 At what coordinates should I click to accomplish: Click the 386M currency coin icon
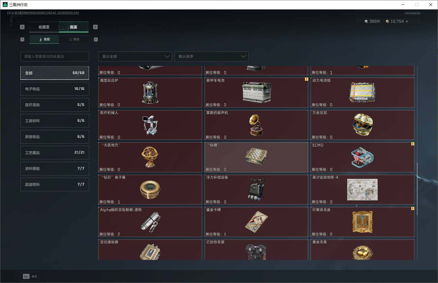[366, 21]
